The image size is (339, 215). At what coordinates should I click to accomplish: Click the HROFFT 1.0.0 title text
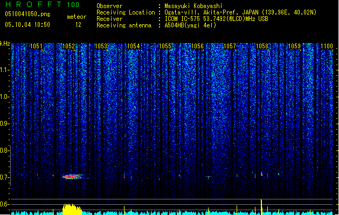click(42, 4)
